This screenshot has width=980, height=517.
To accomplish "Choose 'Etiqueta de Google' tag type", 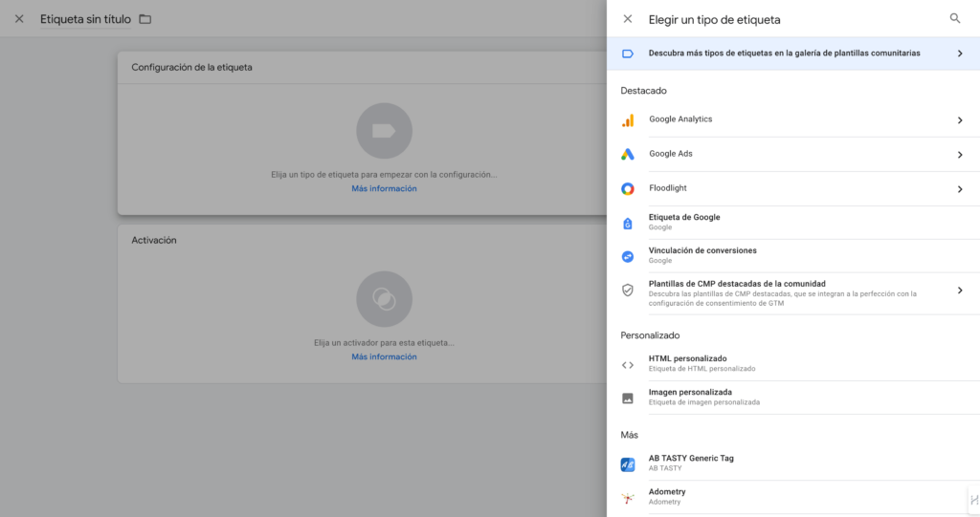I will point(793,223).
